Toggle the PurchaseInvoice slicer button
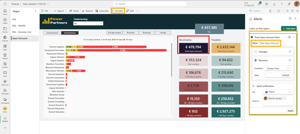Image resolution: width=300 pixels, height=134 pixels. click(x=70, y=33)
